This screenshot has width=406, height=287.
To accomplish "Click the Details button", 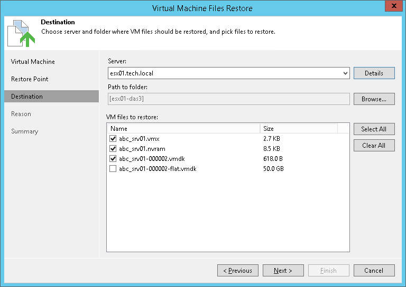I will pyautogui.click(x=374, y=73).
